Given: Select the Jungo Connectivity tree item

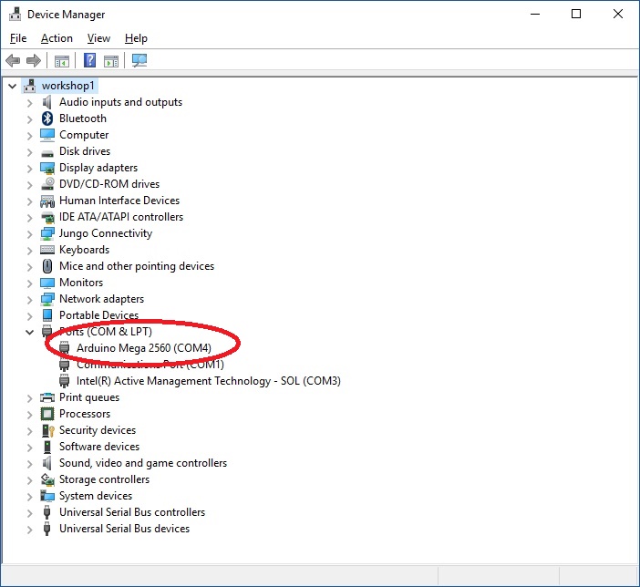Looking at the screenshot, I should [106, 233].
